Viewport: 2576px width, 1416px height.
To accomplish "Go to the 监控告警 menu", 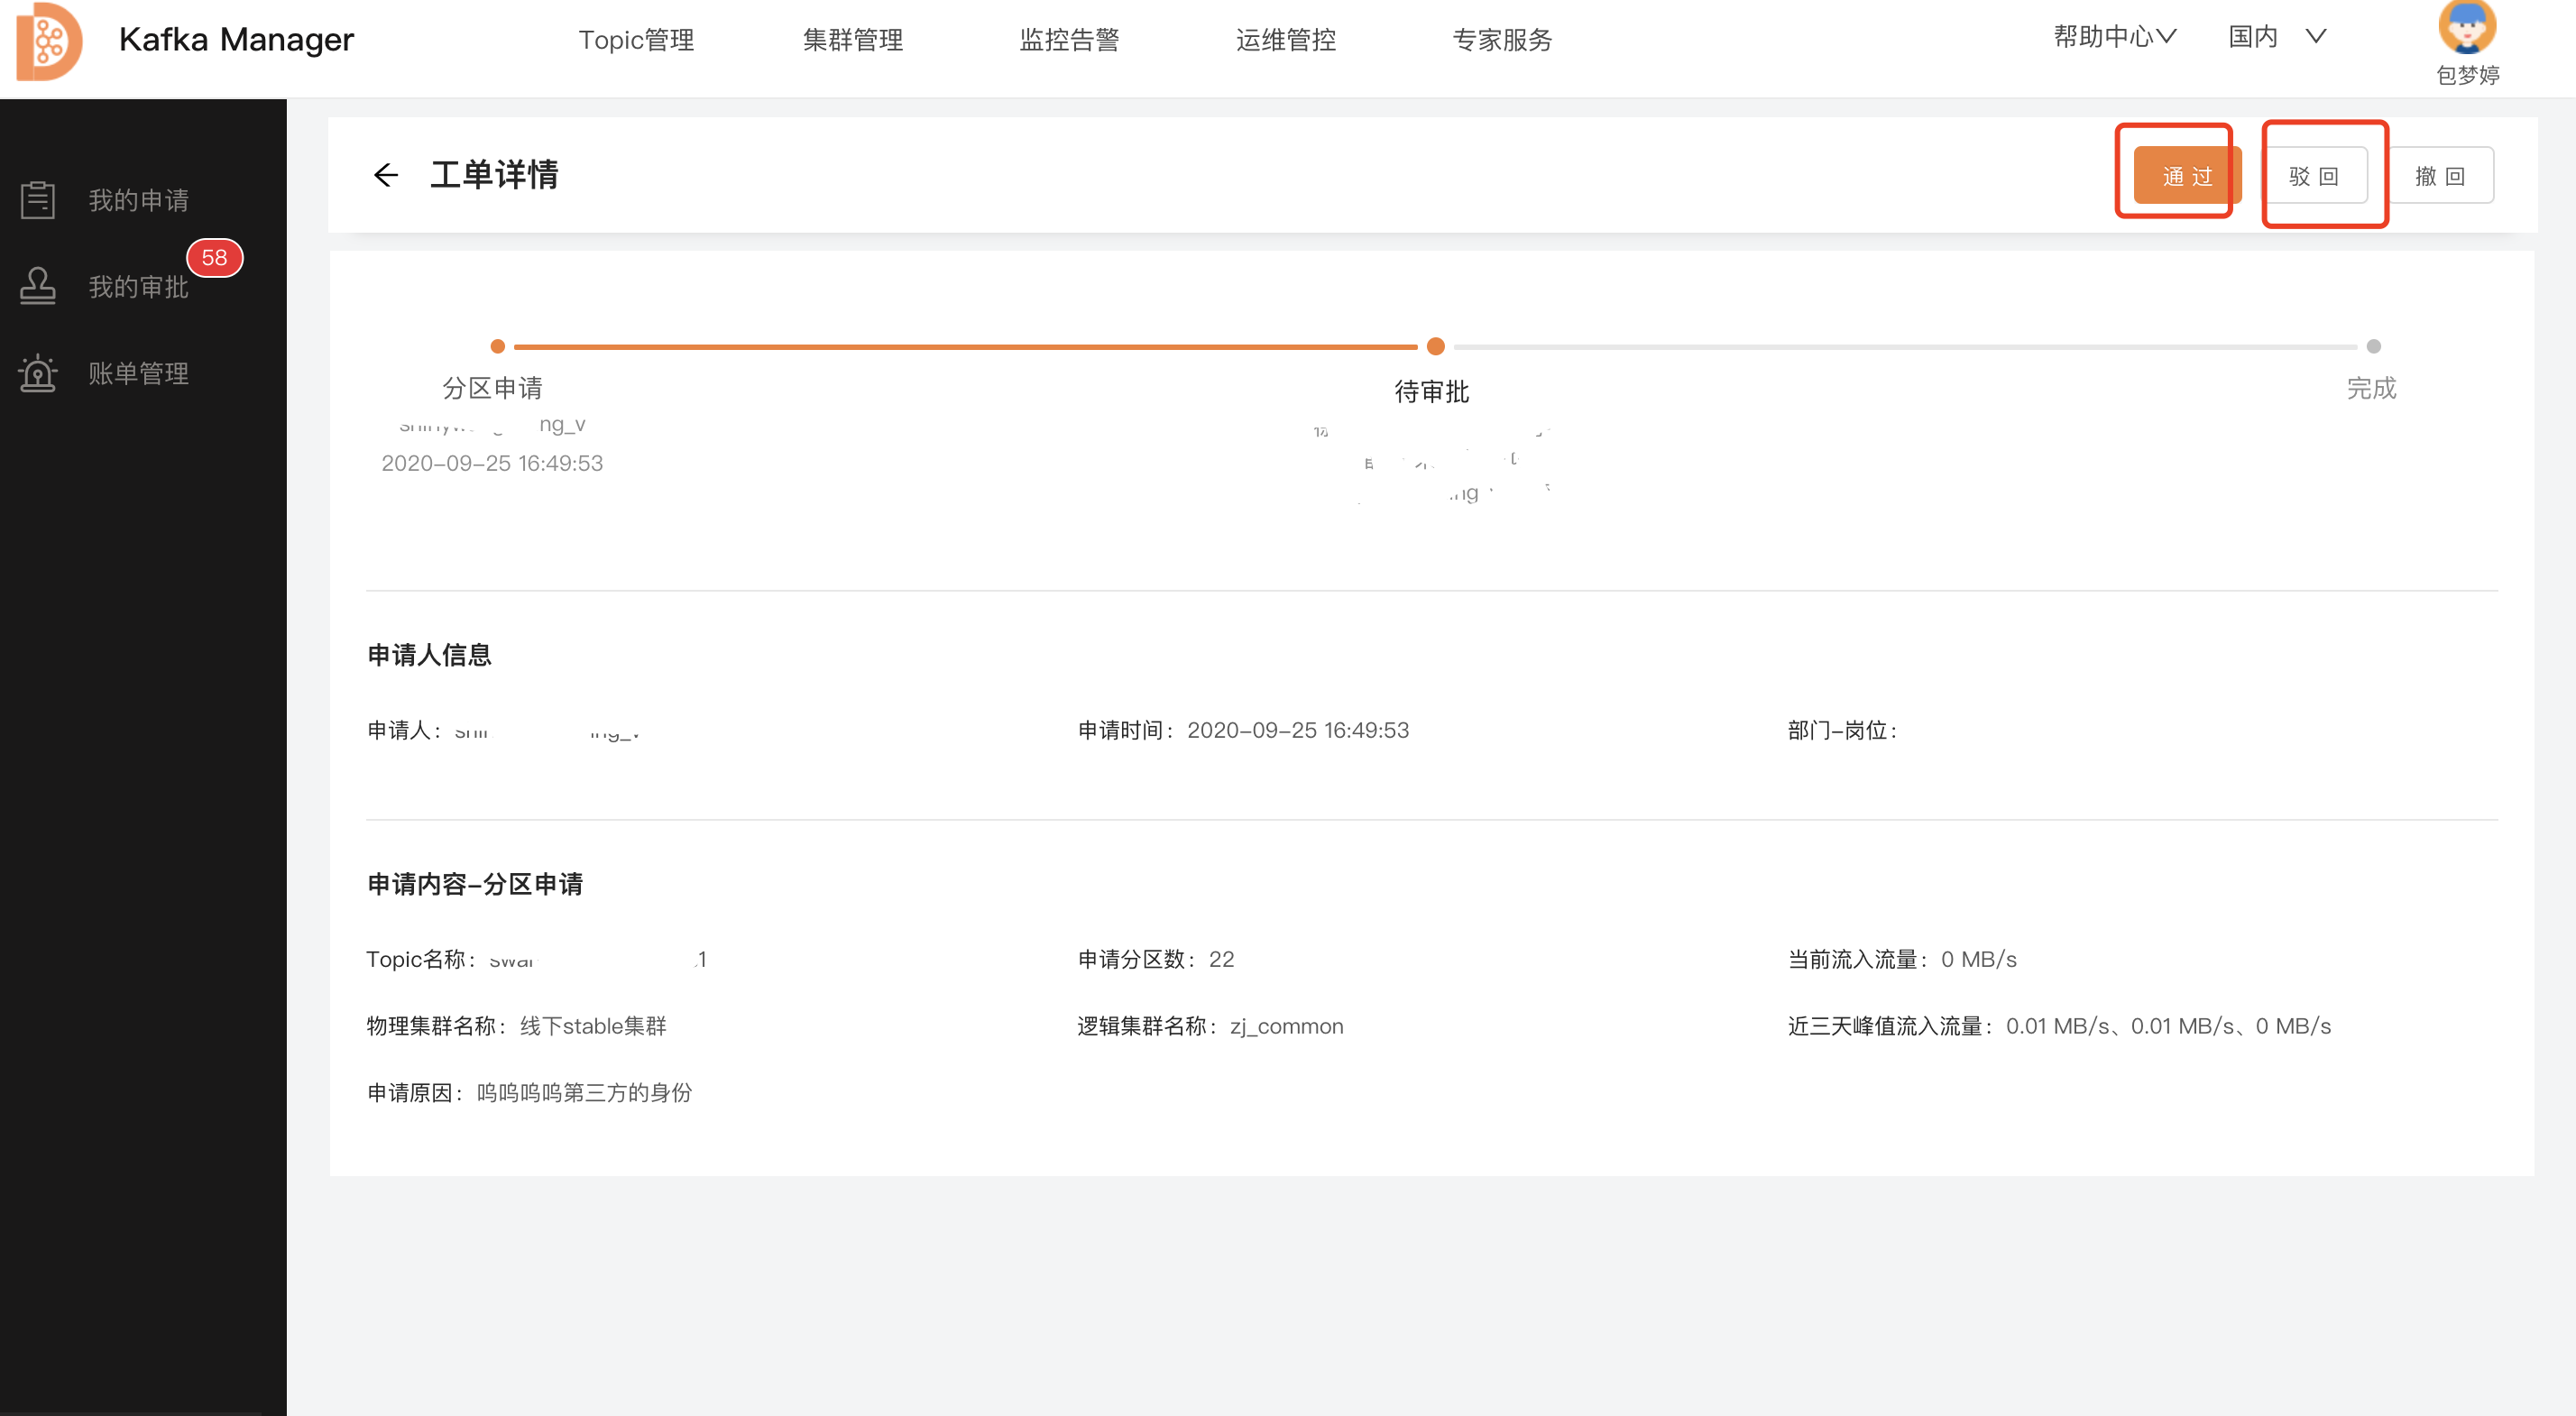I will click(x=1069, y=40).
